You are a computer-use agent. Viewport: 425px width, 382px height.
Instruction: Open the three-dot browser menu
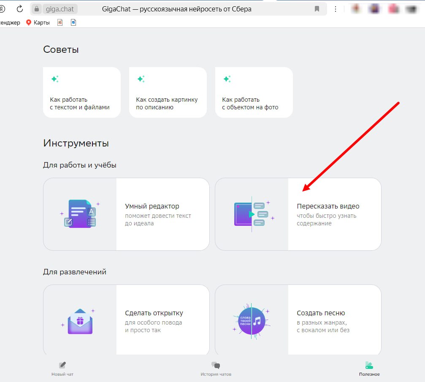click(335, 9)
